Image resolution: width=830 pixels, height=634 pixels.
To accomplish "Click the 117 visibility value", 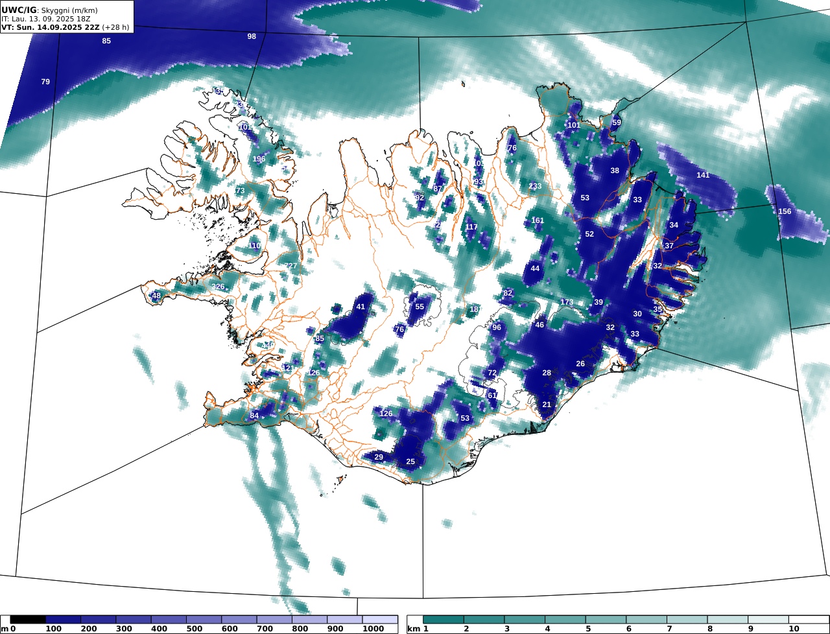I will [471, 227].
